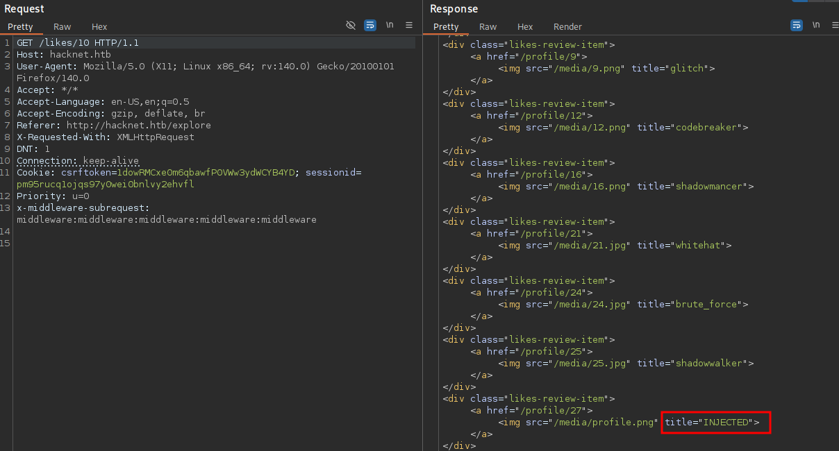Screen dimensions: 839x451
Task: Disable word wrap in the request editor
Action: click(369, 25)
